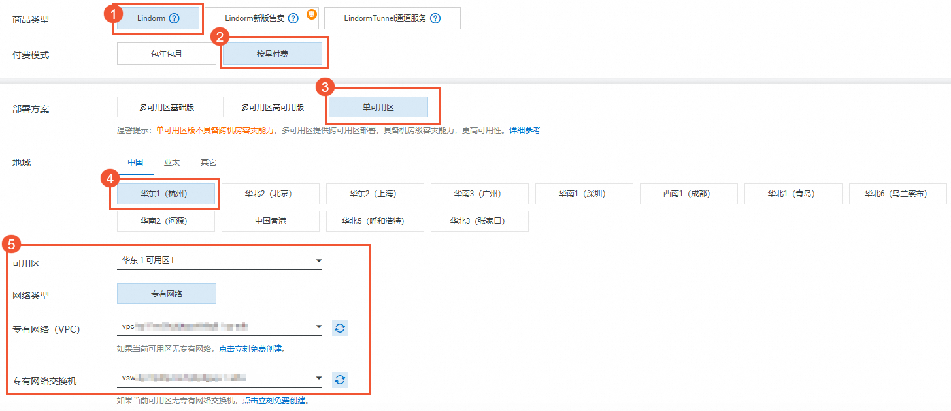The image size is (951, 411).
Task: Select LindormTunnel通道服务 product type
Action: [392, 18]
